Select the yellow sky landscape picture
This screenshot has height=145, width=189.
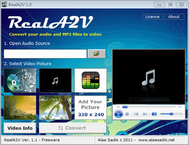(x=20, y=108)
